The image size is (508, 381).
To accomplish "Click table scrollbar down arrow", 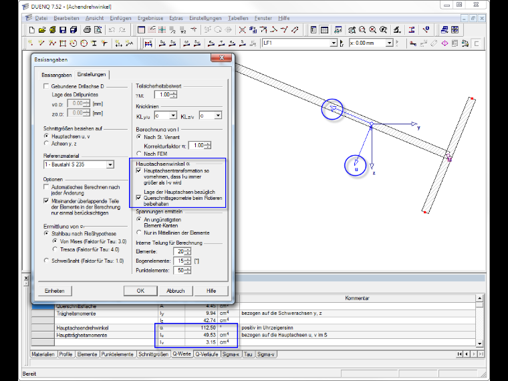I will (479, 344).
